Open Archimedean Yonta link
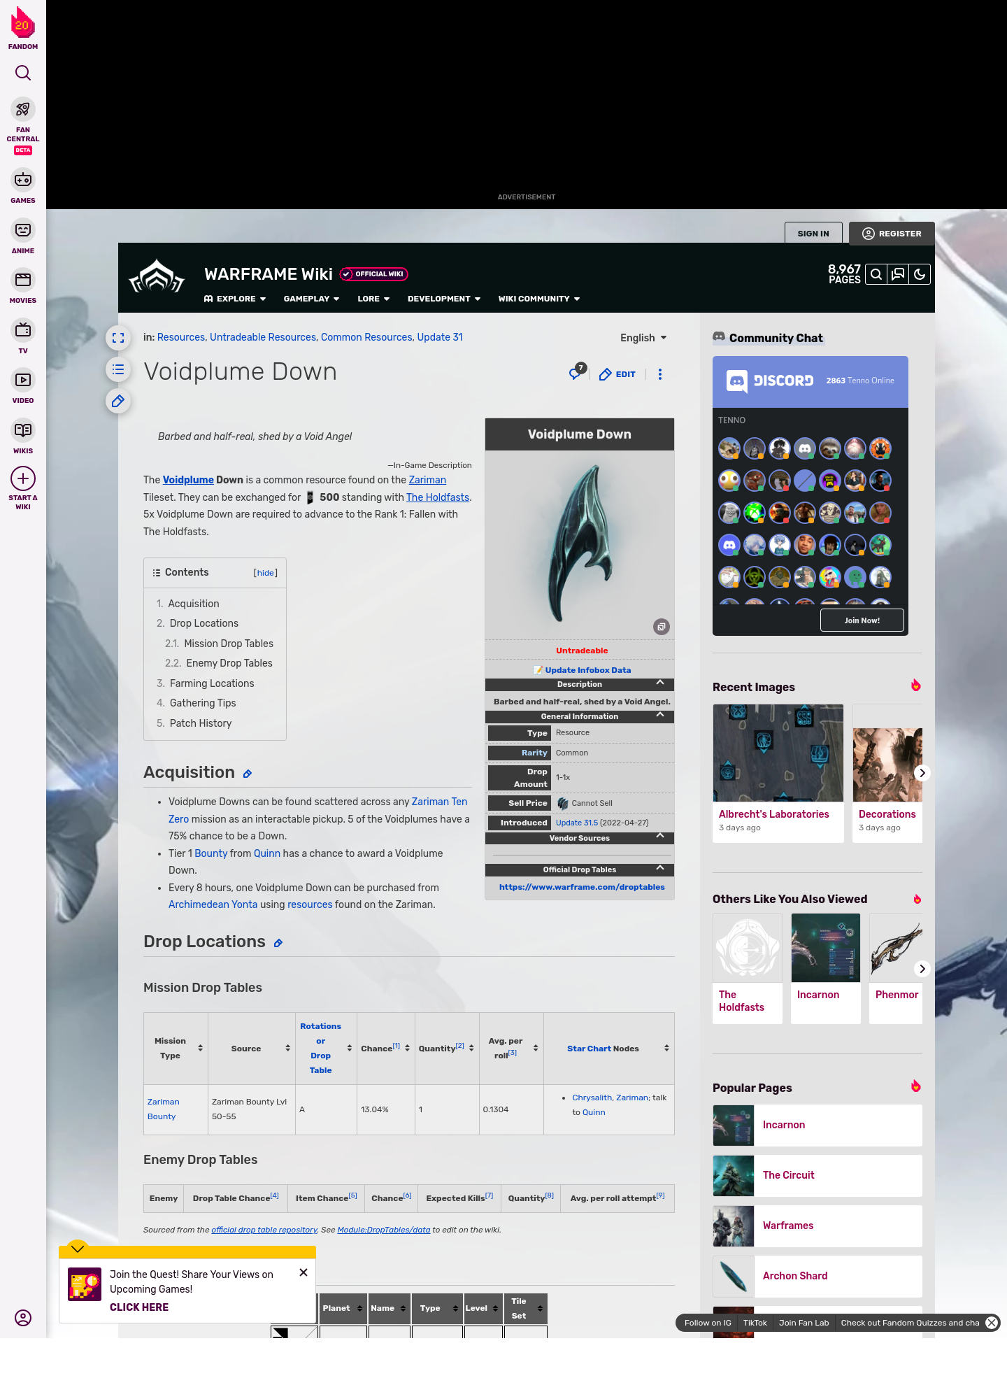 [x=213, y=904]
